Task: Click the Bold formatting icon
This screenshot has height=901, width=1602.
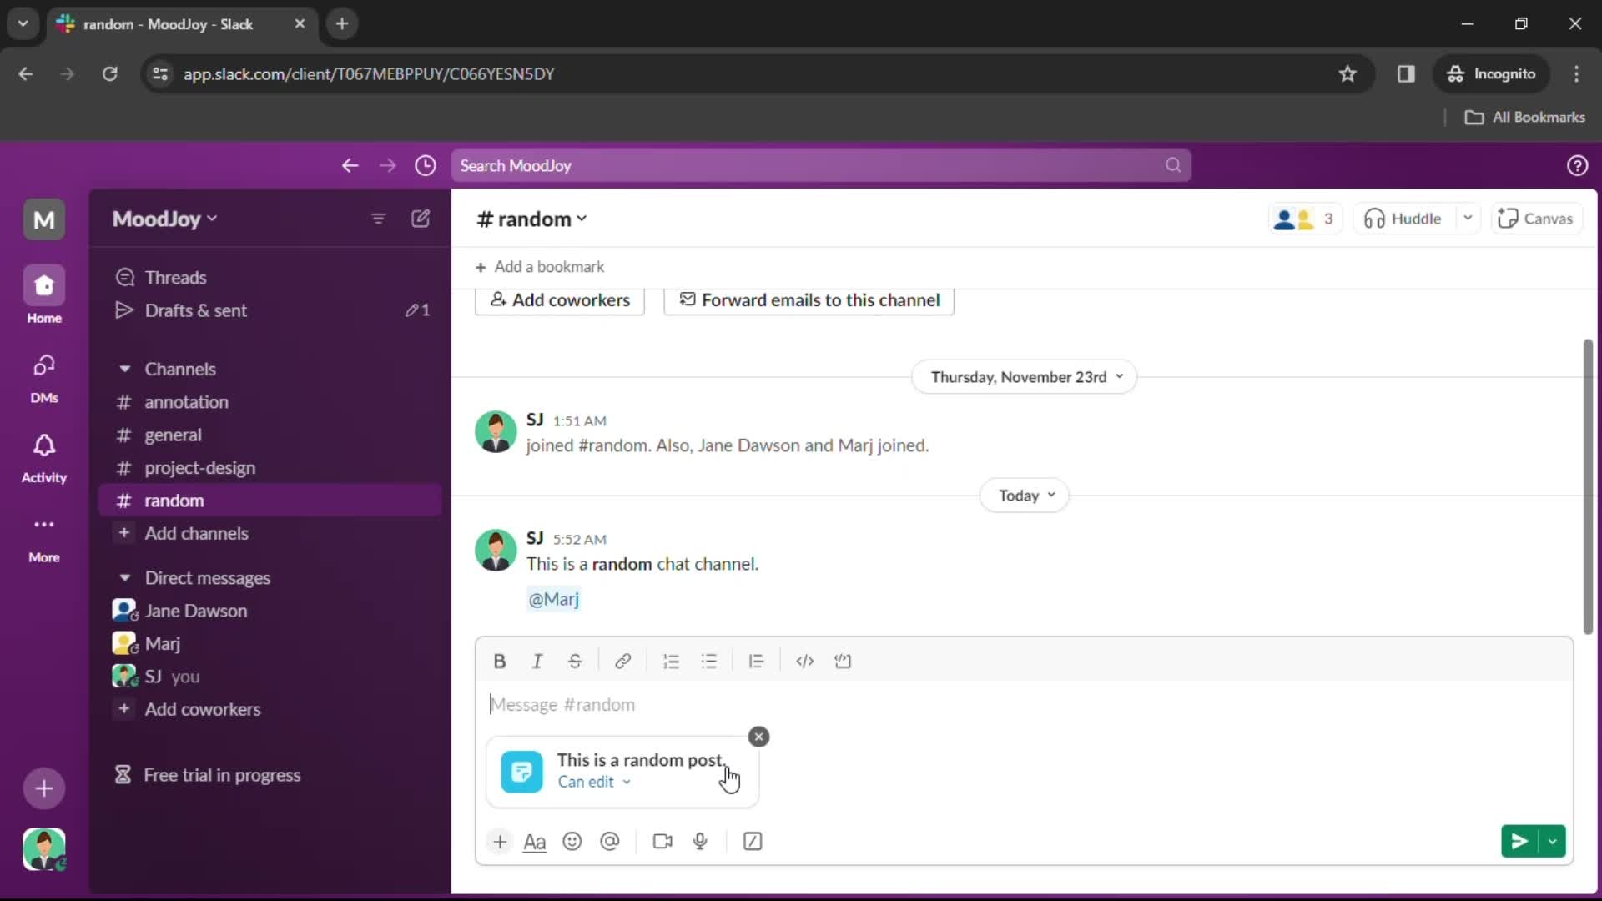Action: click(498, 660)
